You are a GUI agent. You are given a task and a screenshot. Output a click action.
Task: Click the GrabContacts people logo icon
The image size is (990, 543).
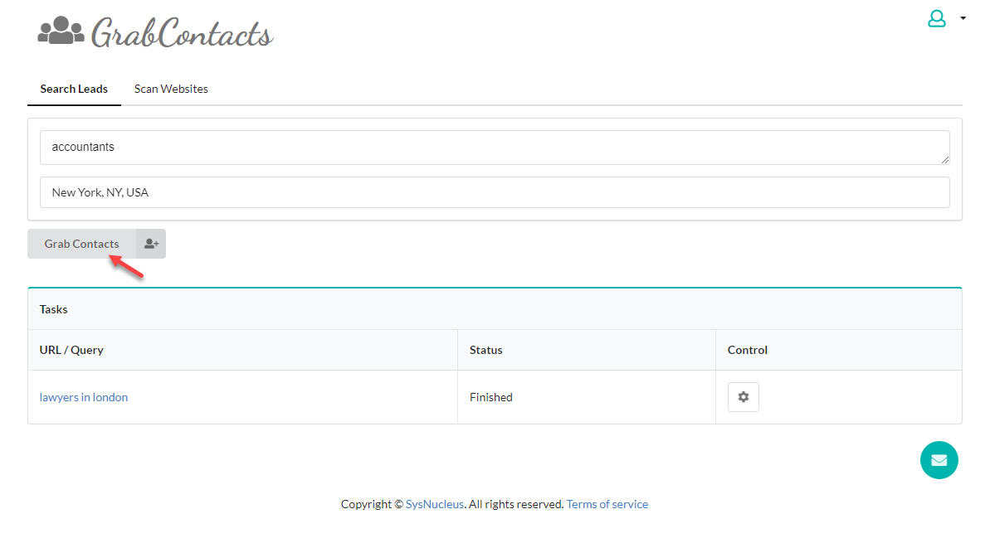tap(61, 31)
